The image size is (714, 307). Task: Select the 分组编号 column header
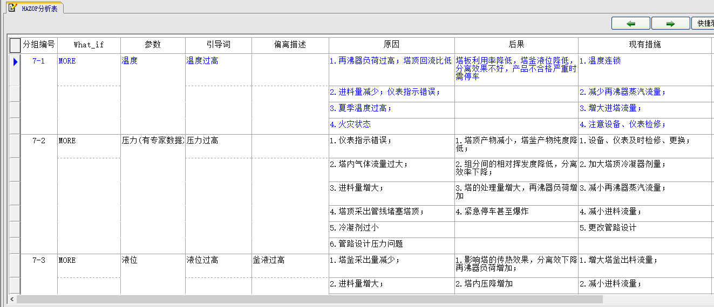pyautogui.click(x=39, y=45)
